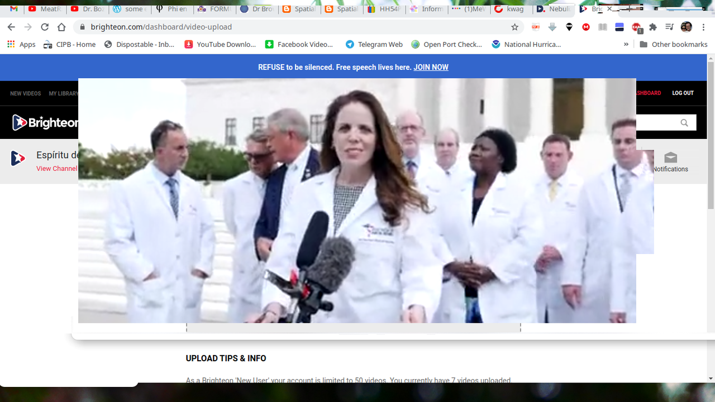Reload the page with the refresh button
This screenshot has height=402, width=715.
pos(45,27)
